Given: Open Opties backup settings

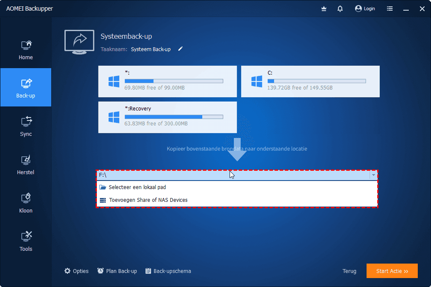Looking at the screenshot, I should pyautogui.click(x=76, y=271).
